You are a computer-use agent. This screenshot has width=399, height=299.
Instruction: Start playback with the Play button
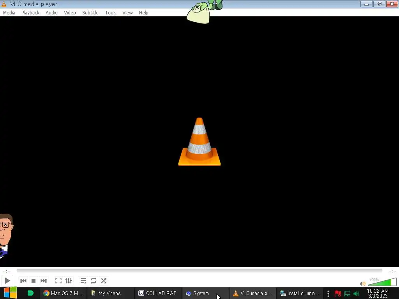(7, 281)
